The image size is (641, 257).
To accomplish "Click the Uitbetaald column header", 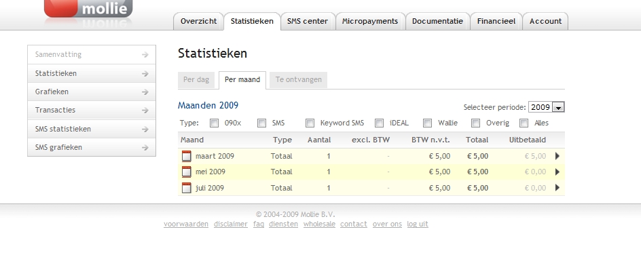I will (x=528, y=140).
